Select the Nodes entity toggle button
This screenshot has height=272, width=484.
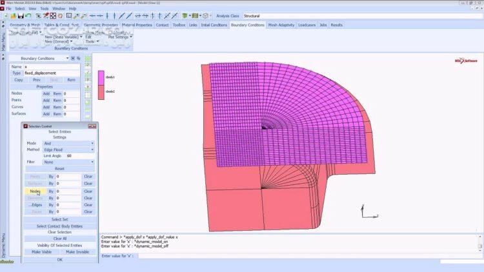[x=35, y=191]
